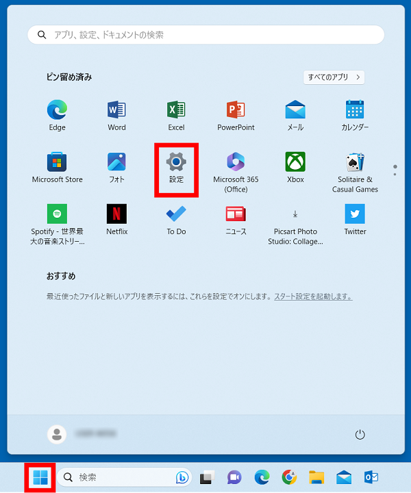
Task: Expand すべてのアプリ list
Action: tap(334, 77)
